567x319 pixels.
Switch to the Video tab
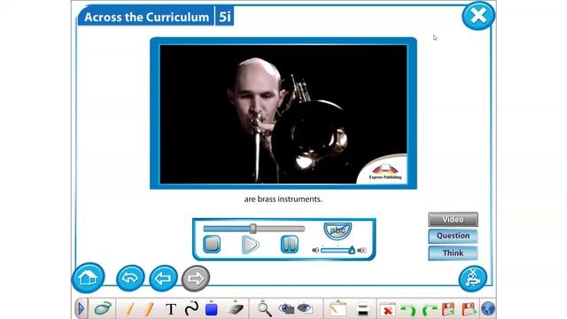[453, 219]
